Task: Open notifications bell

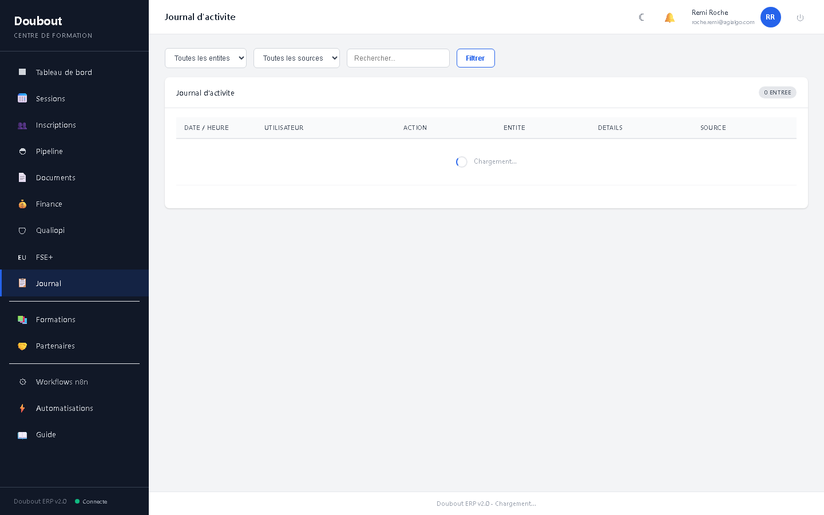Action: tap(669, 17)
